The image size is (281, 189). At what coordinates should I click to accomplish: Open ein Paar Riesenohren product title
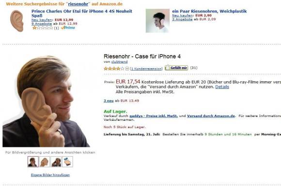pos(209,11)
